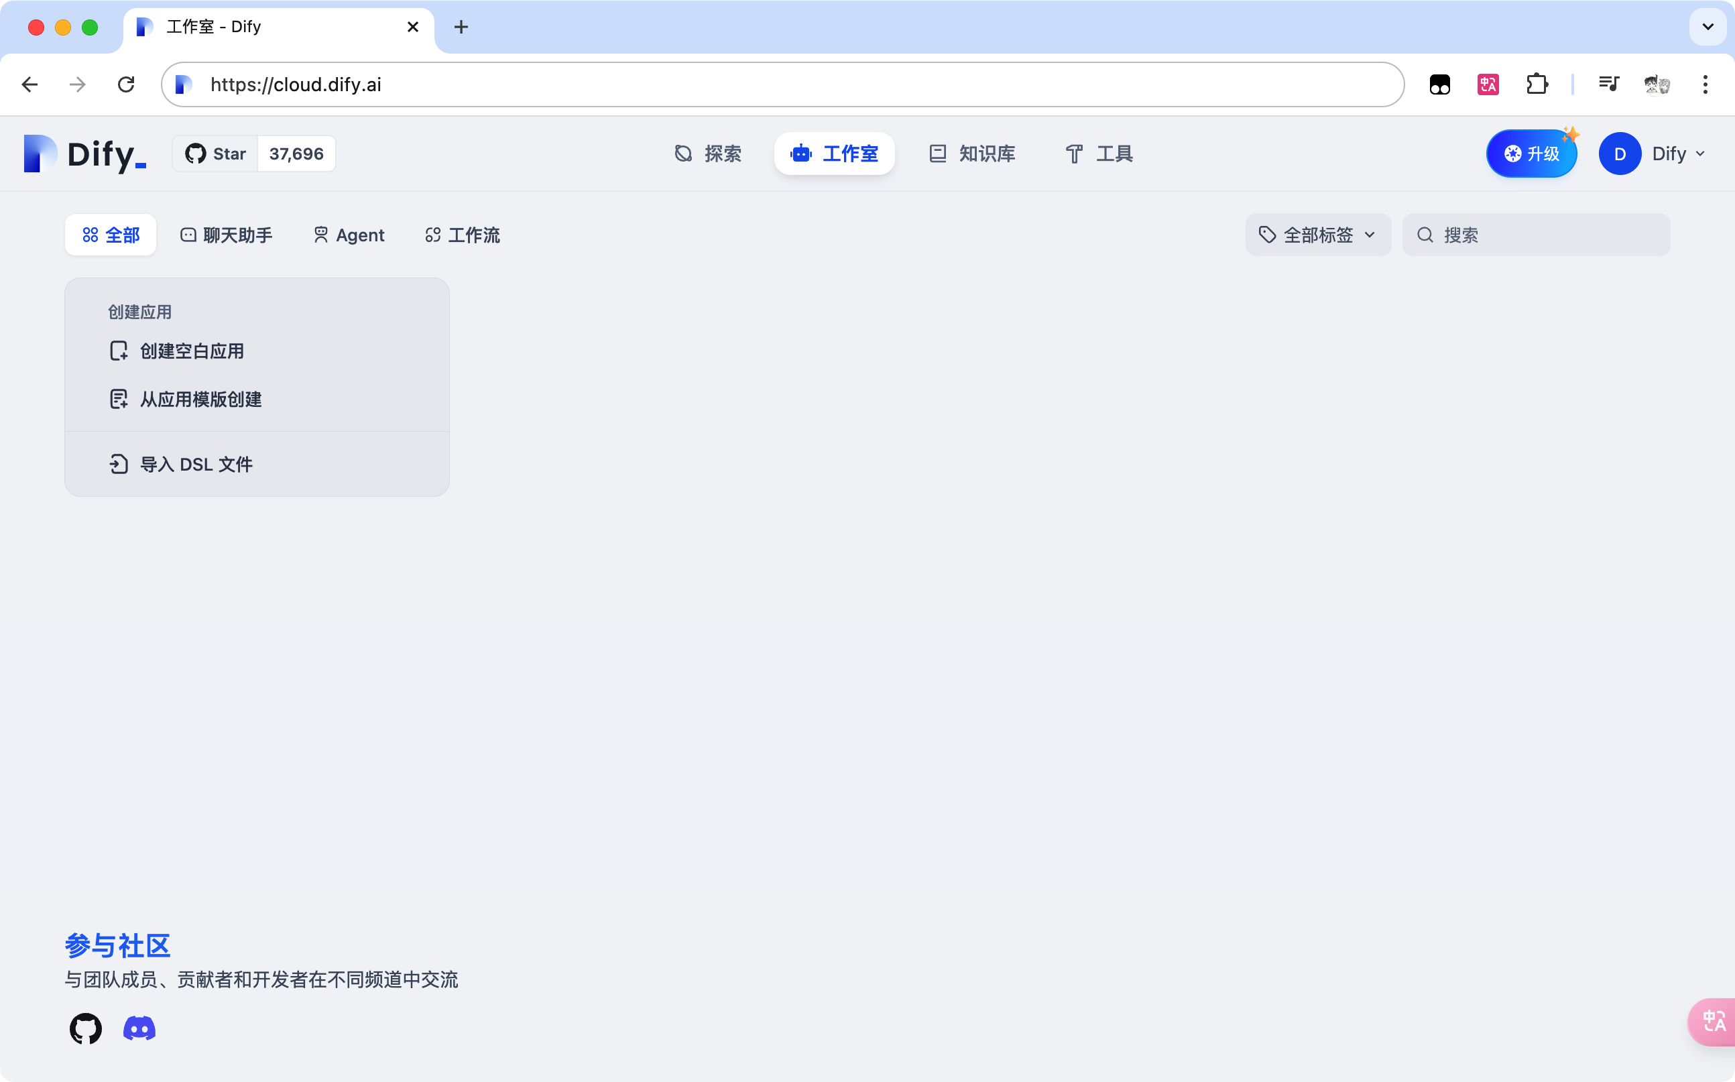The width and height of the screenshot is (1735, 1082).
Task: Open the 知识库 book icon
Action: coord(937,153)
